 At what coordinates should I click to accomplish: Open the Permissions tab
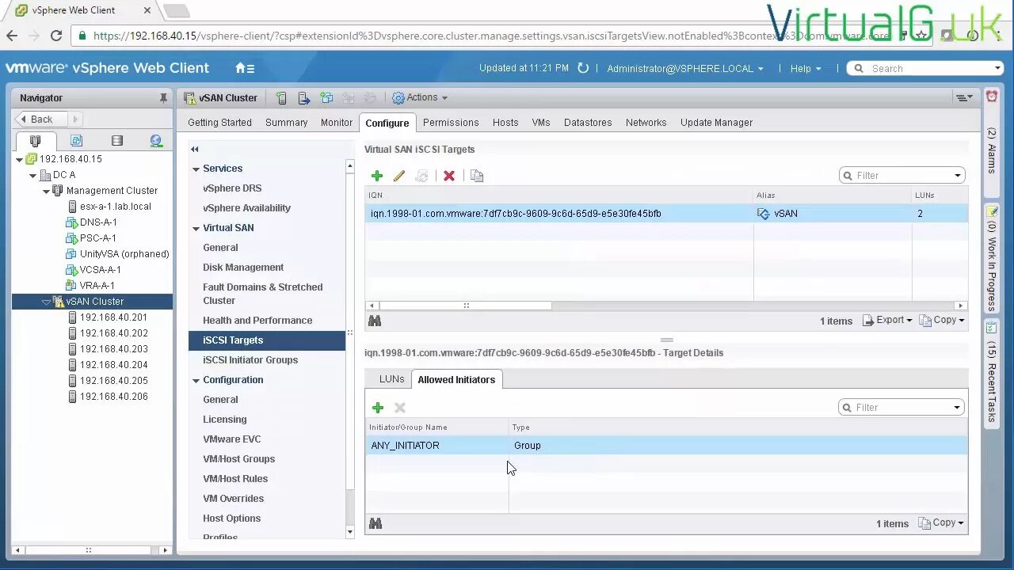(x=451, y=123)
